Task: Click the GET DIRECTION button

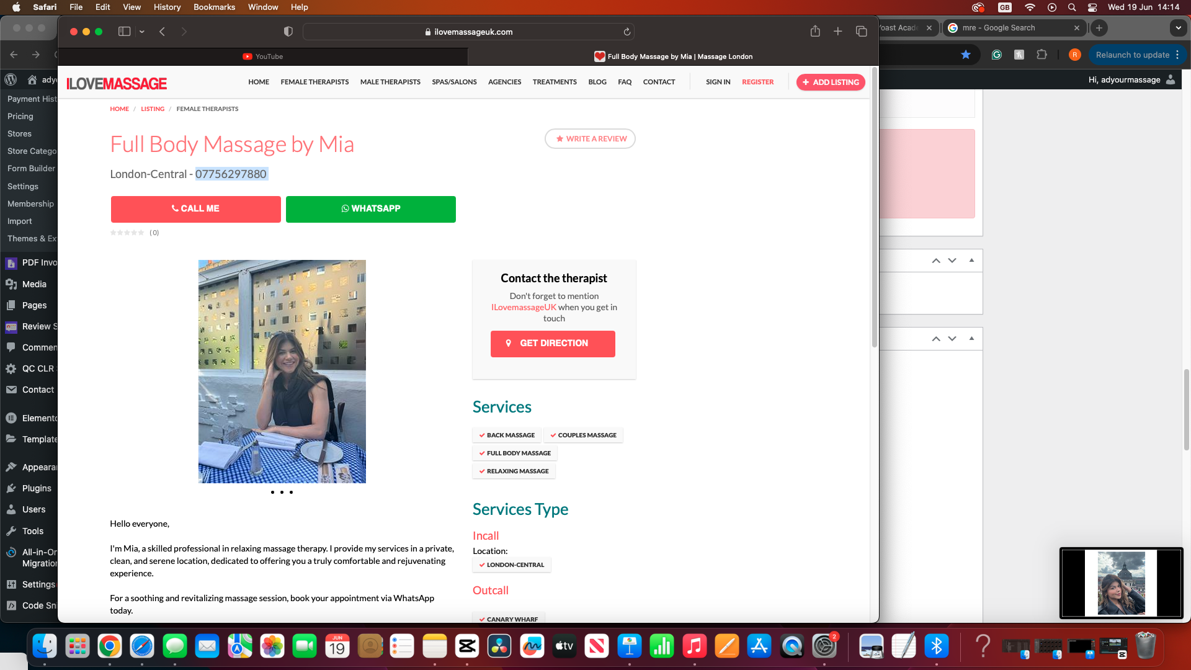Action: click(553, 344)
